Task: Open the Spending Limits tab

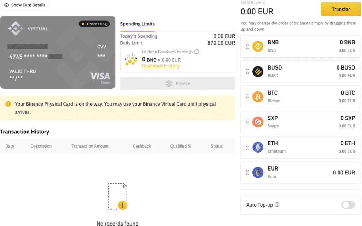Action: coord(138,24)
